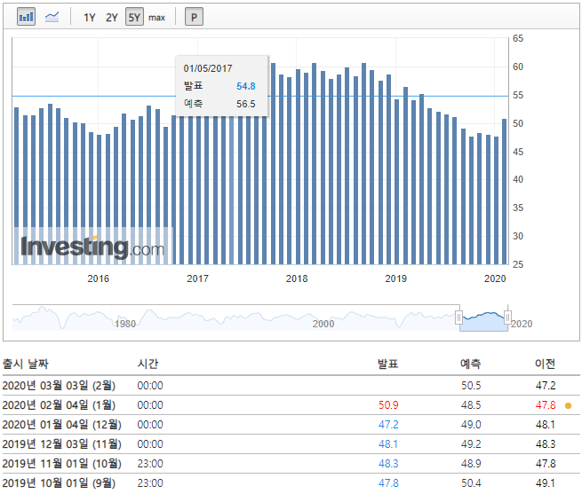The width and height of the screenshot is (582, 494).
Task: Click the blue 47.8 actual value
Action: point(388,483)
